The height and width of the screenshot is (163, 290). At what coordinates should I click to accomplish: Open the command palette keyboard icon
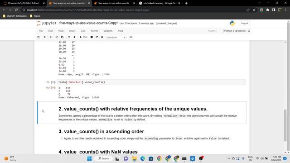[131, 37]
